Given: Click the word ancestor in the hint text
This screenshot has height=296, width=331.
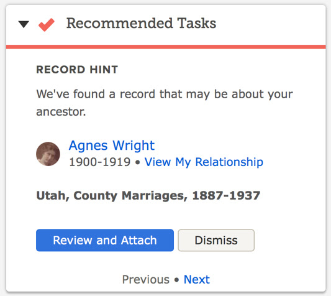Looking at the screenshot, I should [x=60, y=112].
